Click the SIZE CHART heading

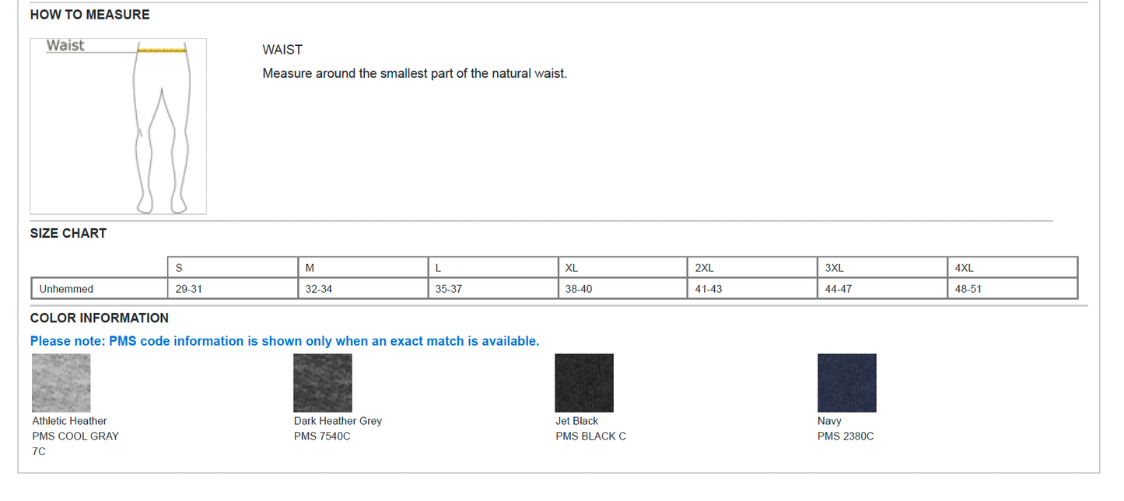click(68, 233)
